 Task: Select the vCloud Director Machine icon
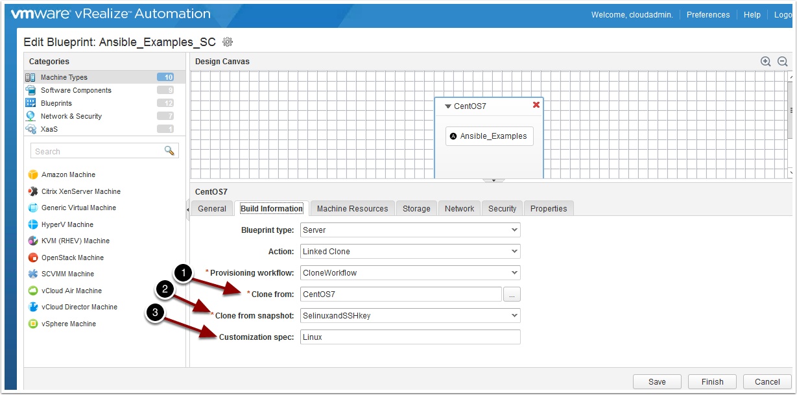click(33, 307)
